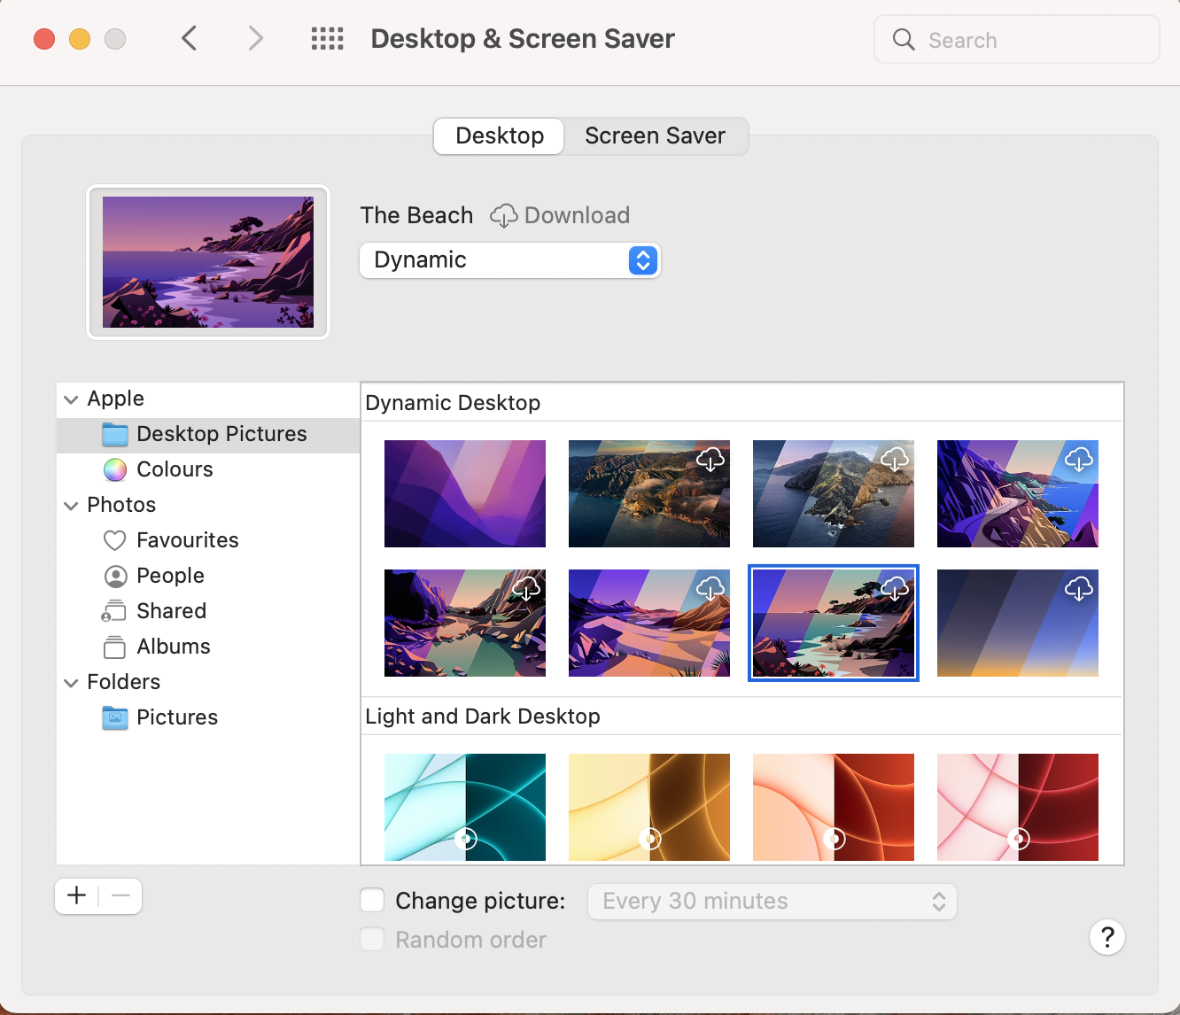Choose purple Monterey dynamic wallpaper

tap(465, 493)
